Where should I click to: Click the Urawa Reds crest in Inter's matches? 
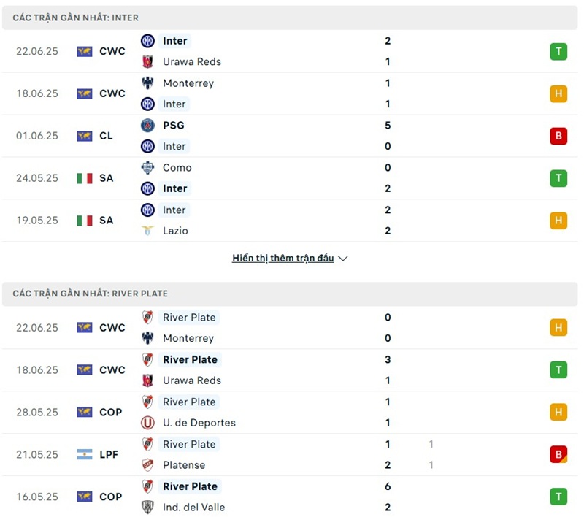(x=147, y=62)
